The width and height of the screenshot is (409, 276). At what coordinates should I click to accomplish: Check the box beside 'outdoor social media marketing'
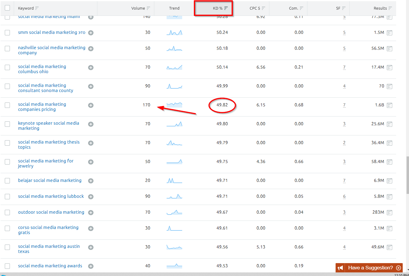coord(7,212)
